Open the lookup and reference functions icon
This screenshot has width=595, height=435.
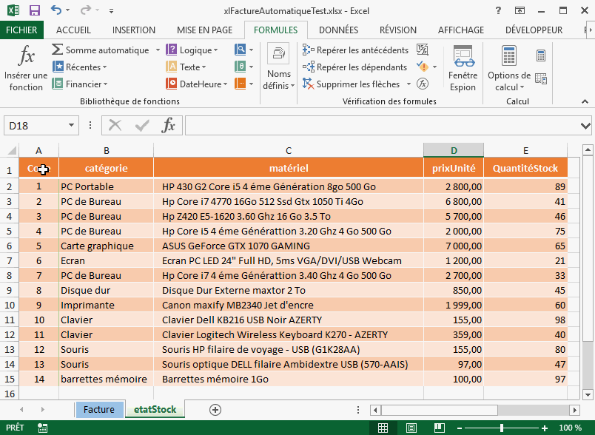[241, 50]
